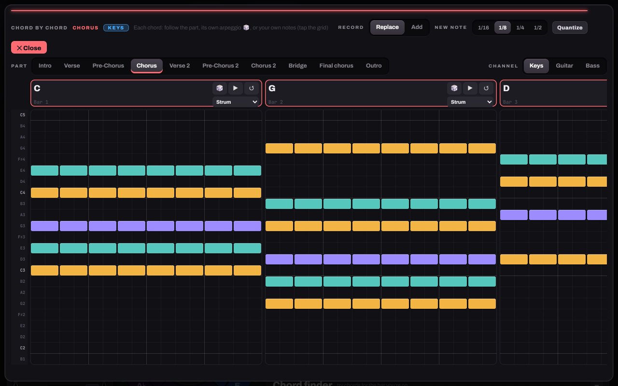Select the Chorus part tab
Viewport: 618px width, 386px height.
tap(147, 66)
